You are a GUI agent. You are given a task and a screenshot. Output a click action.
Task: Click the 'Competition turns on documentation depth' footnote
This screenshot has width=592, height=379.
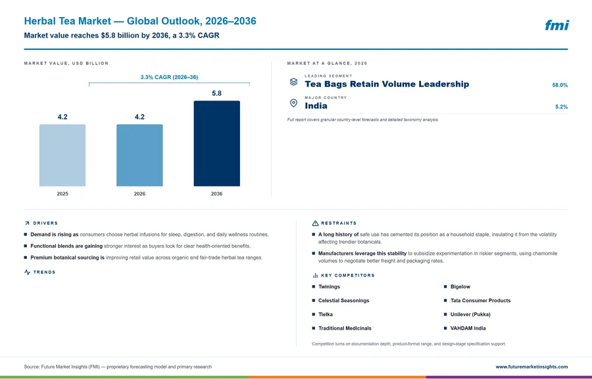tap(408, 344)
